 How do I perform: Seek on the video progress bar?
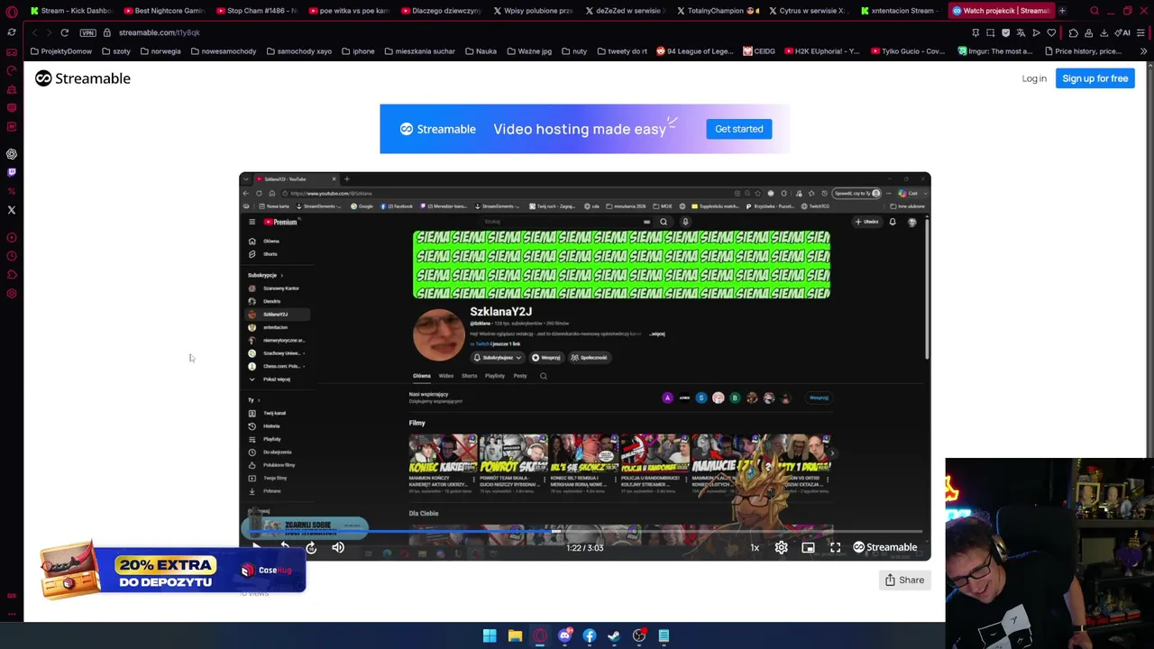tap(584, 532)
